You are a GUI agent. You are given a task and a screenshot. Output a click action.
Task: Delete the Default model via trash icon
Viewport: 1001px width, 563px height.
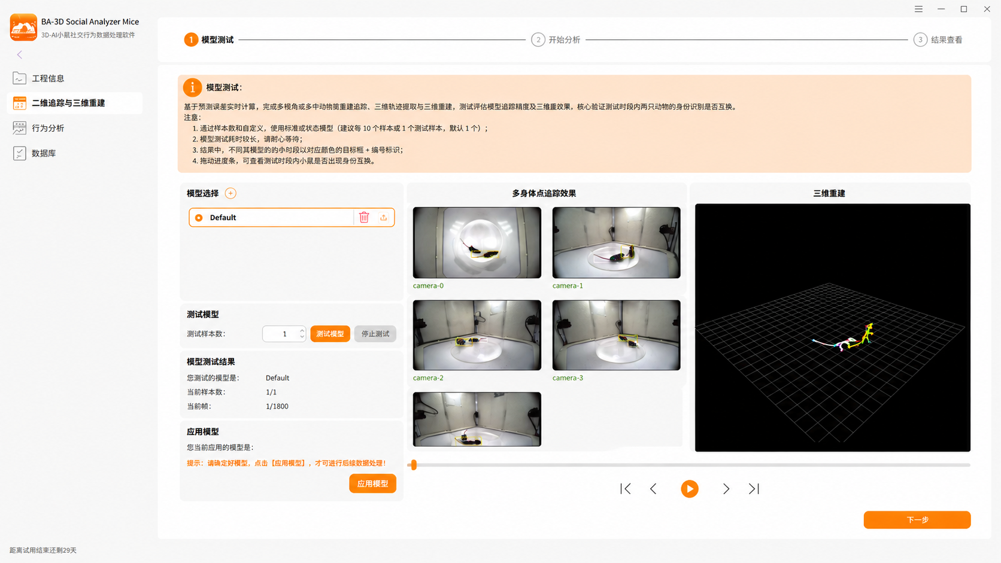coord(364,217)
